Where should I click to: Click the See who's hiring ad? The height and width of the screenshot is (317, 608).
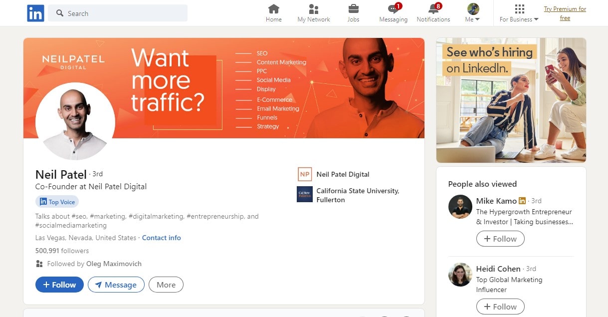click(511, 100)
